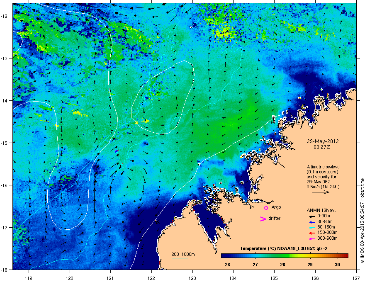Click latitude axis label -18
Screen dimensions: 365x282
pos(4,270)
